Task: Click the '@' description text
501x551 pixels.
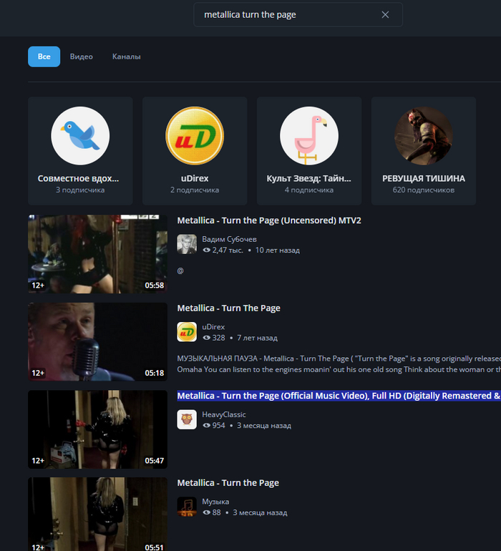Action: click(x=180, y=270)
